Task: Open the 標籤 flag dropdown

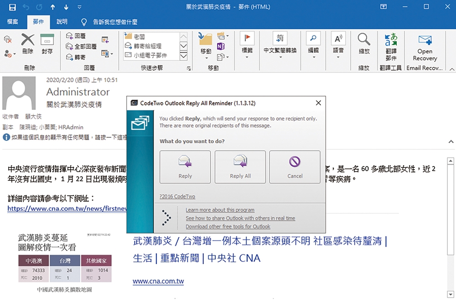Action: pos(247,45)
